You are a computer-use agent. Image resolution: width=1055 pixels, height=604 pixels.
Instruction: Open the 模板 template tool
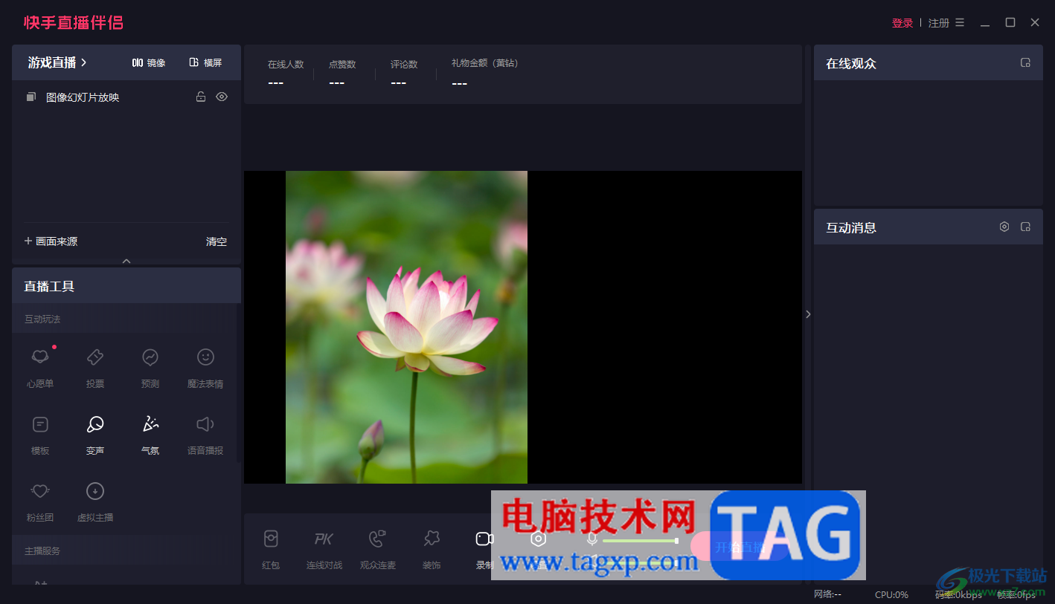(40, 434)
